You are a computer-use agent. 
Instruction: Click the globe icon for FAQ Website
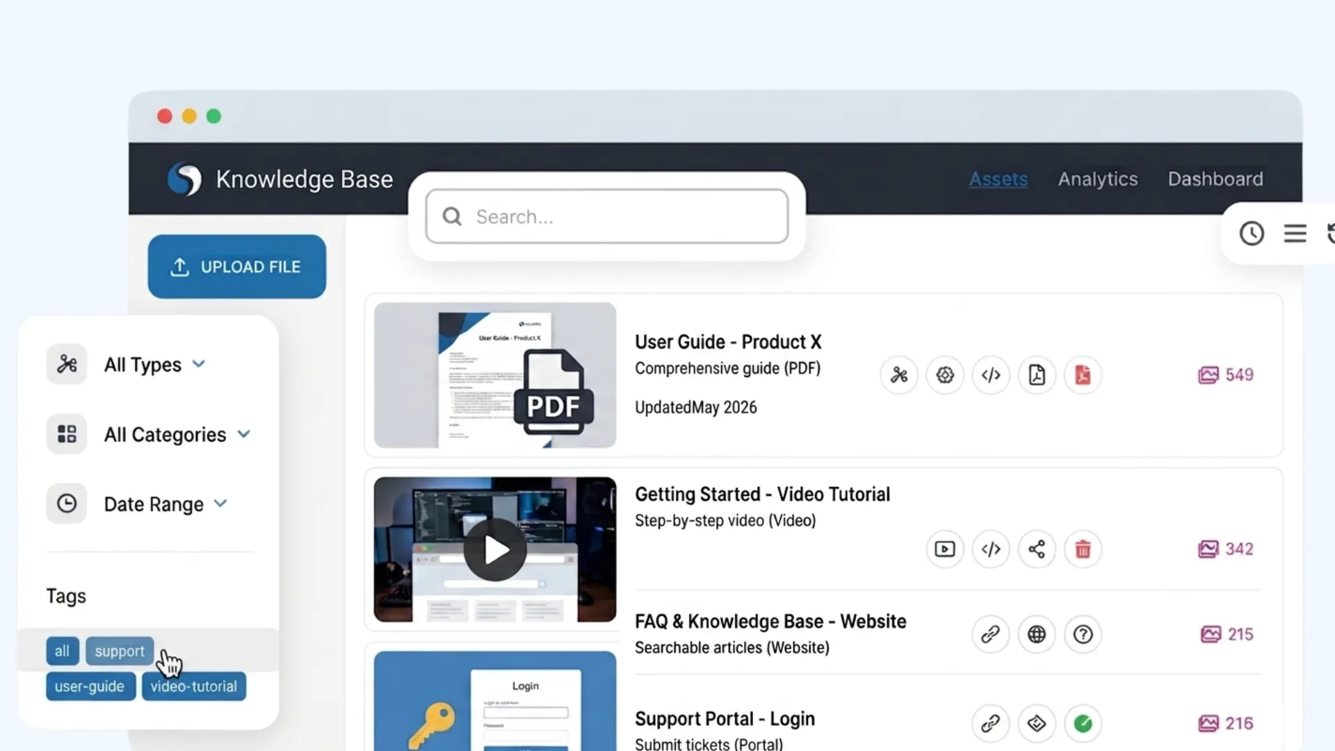(1037, 634)
